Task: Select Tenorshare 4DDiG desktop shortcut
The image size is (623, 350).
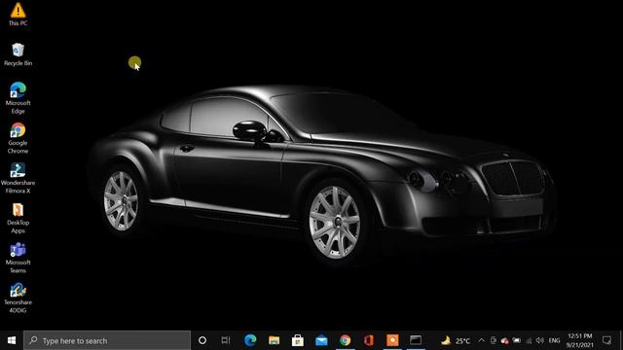Action: pyautogui.click(x=18, y=297)
